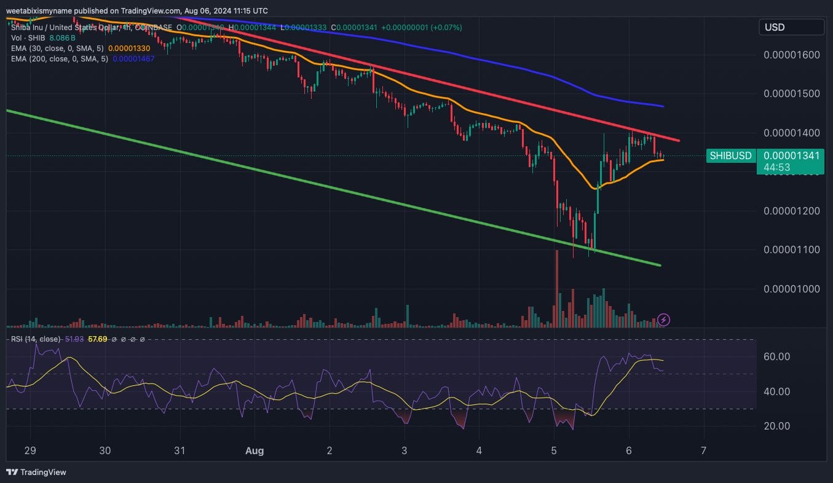Viewport: 833px width, 483px height.
Task: Click the change percentage (+0.07%)
Action: pos(447,28)
